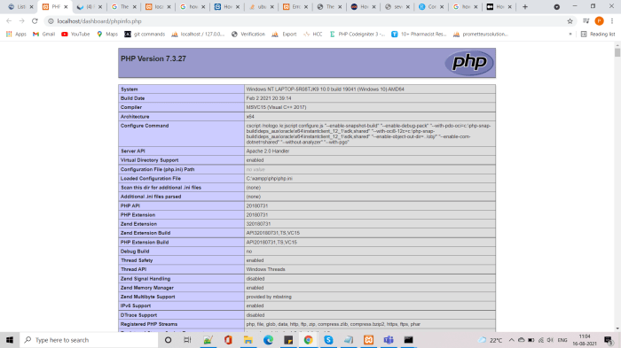Screen dimensions: 621x348
Task: Reload the phpinfo page
Action: coord(35,21)
